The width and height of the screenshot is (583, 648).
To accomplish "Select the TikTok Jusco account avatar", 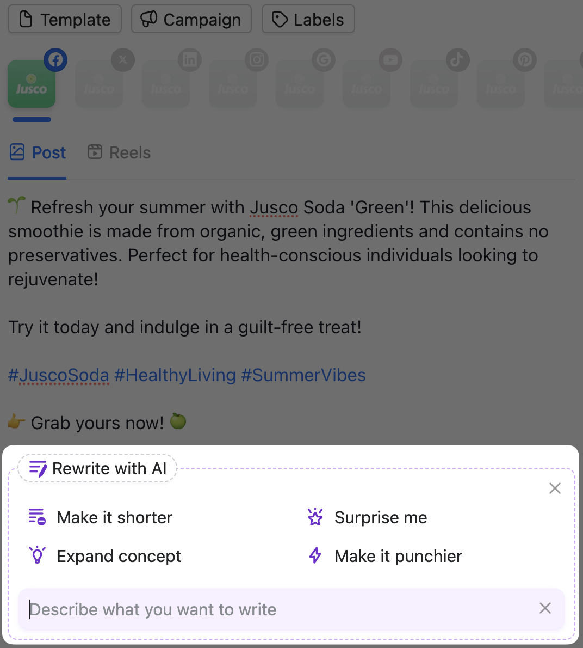I will 433,84.
